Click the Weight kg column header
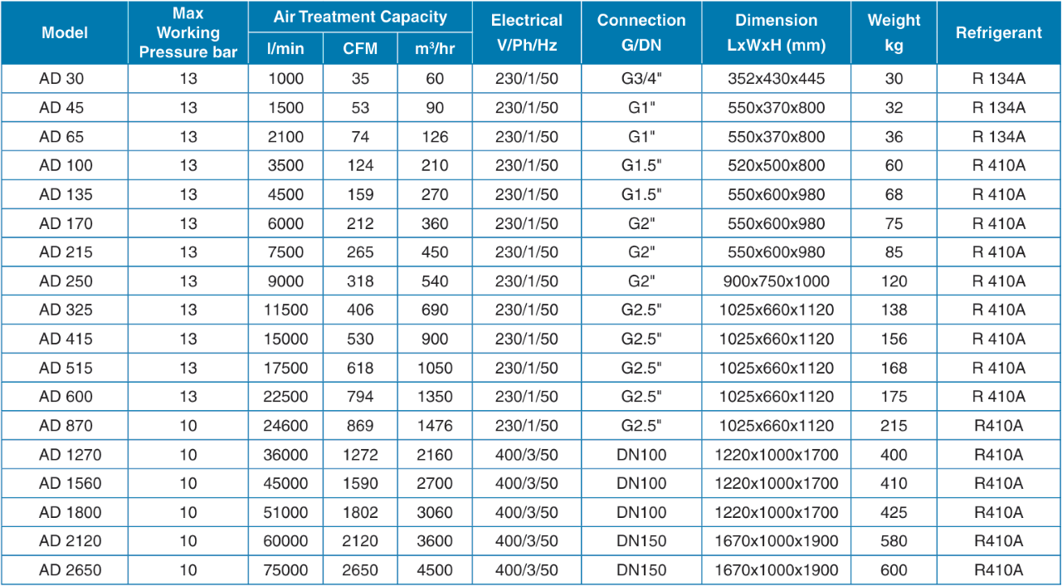This screenshot has height=586, width=1062. point(893,33)
